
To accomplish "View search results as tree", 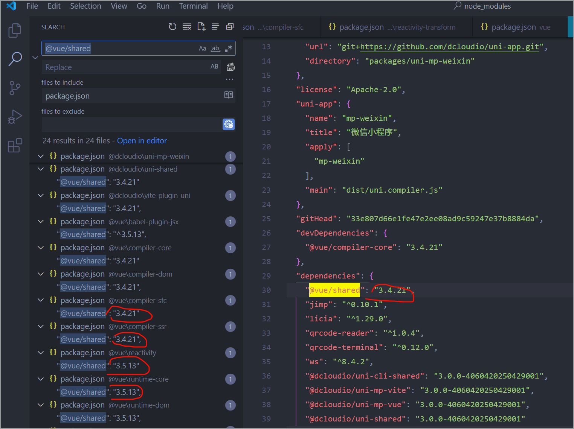I will click(215, 27).
